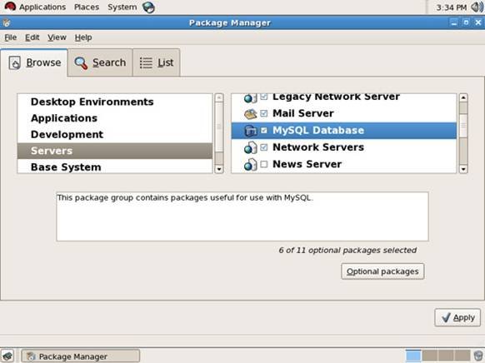The width and height of the screenshot is (485, 363).
Task: Switch to the first workspace
Action: coord(413,356)
